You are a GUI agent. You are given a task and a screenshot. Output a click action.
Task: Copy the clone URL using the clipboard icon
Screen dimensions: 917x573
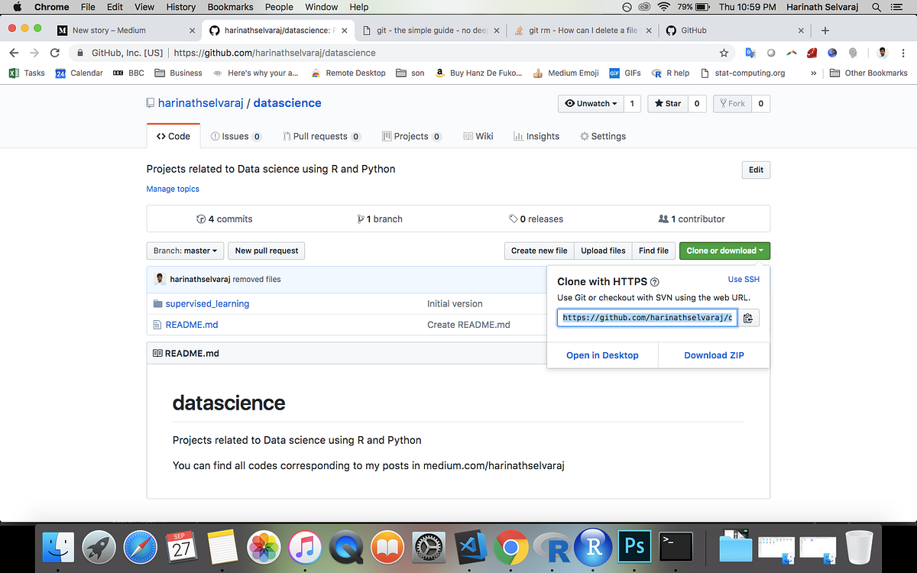point(747,318)
